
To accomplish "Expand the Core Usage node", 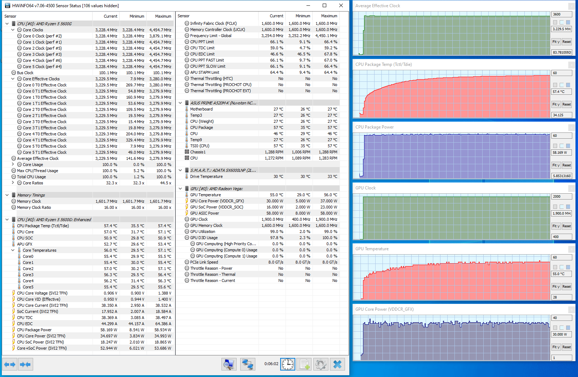I will pos(13,165).
